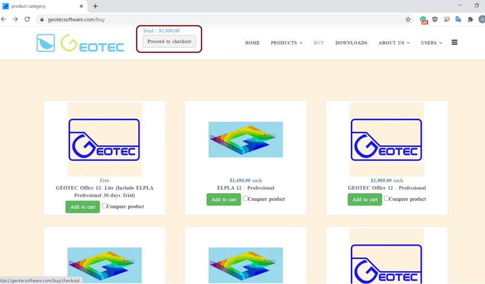Click the GEOTEC Office 12- Lite title
The width and height of the screenshot is (485, 284).
point(105,192)
